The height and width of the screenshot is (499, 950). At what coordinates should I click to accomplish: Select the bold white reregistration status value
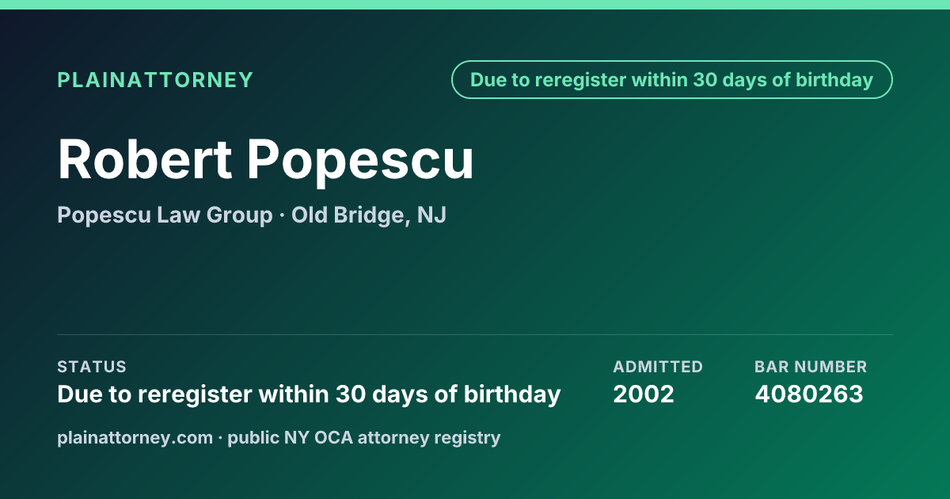pyautogui.click(x=309, y=394)
